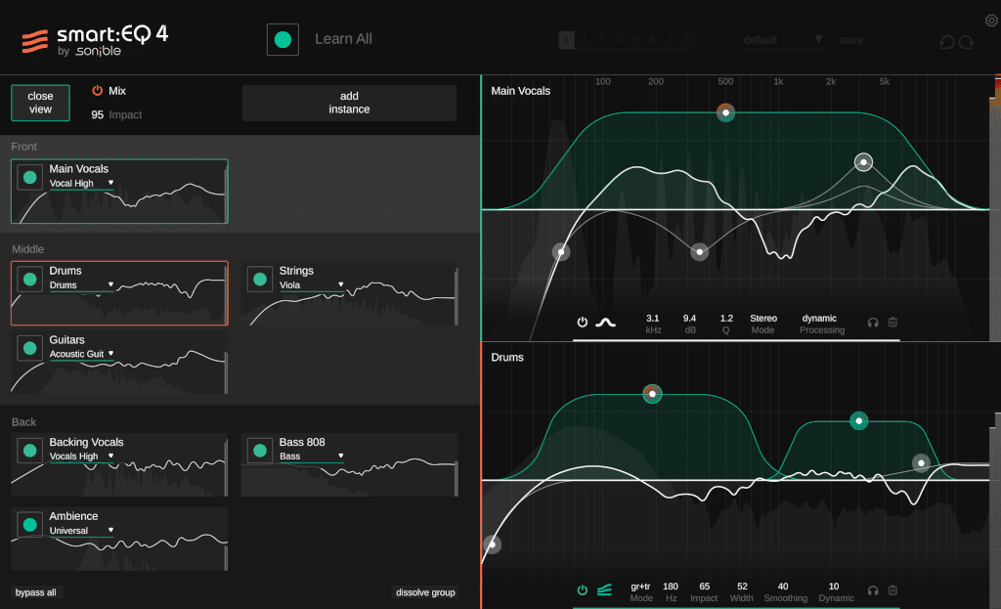Click the green spectral shaping icon in Drums toolbar
The height and width of the screenshot is (609, 1001).
(x=604, y=589)
